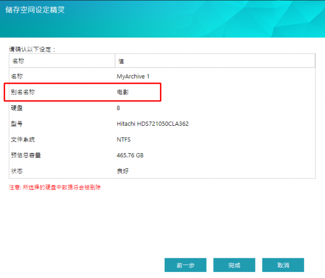Click the 完成 (finish) button

(234, 265)
